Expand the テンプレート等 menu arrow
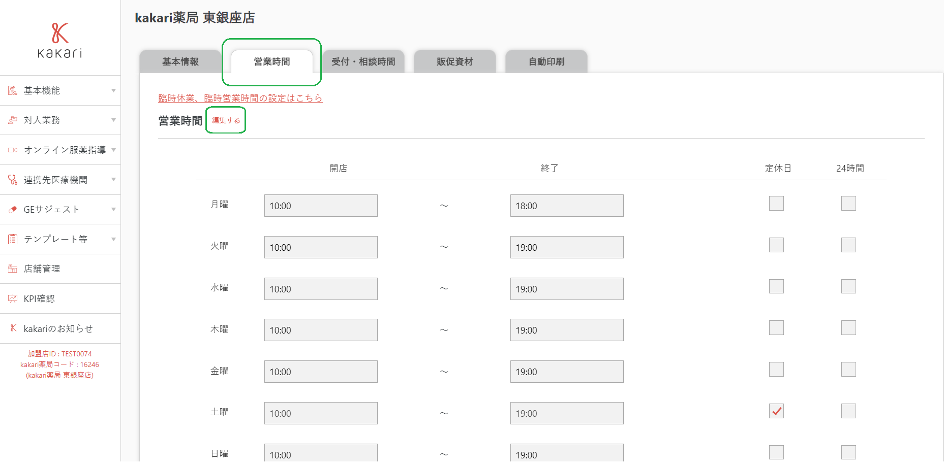 [x=113, y=239]
